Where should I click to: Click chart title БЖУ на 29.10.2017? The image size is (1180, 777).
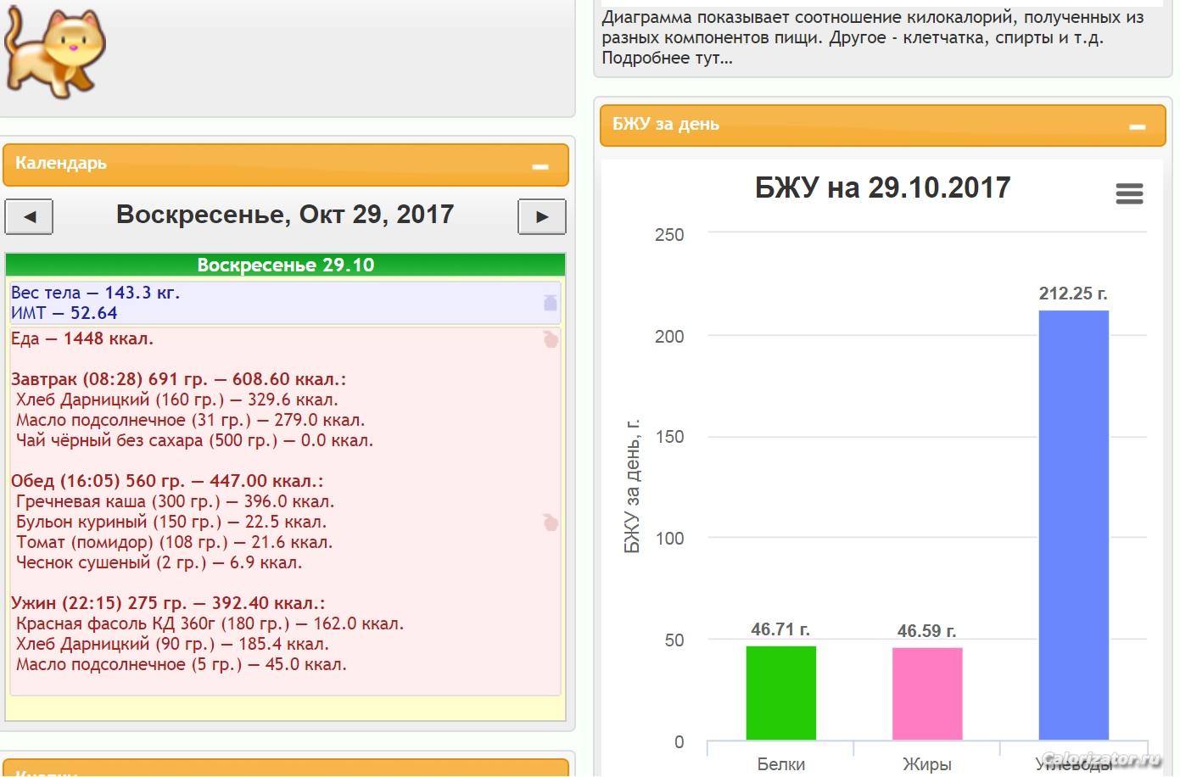click(883, 187)
